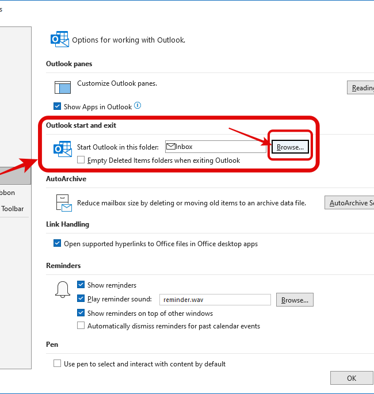Open the AutoArchive Settings button

[349, 202]
